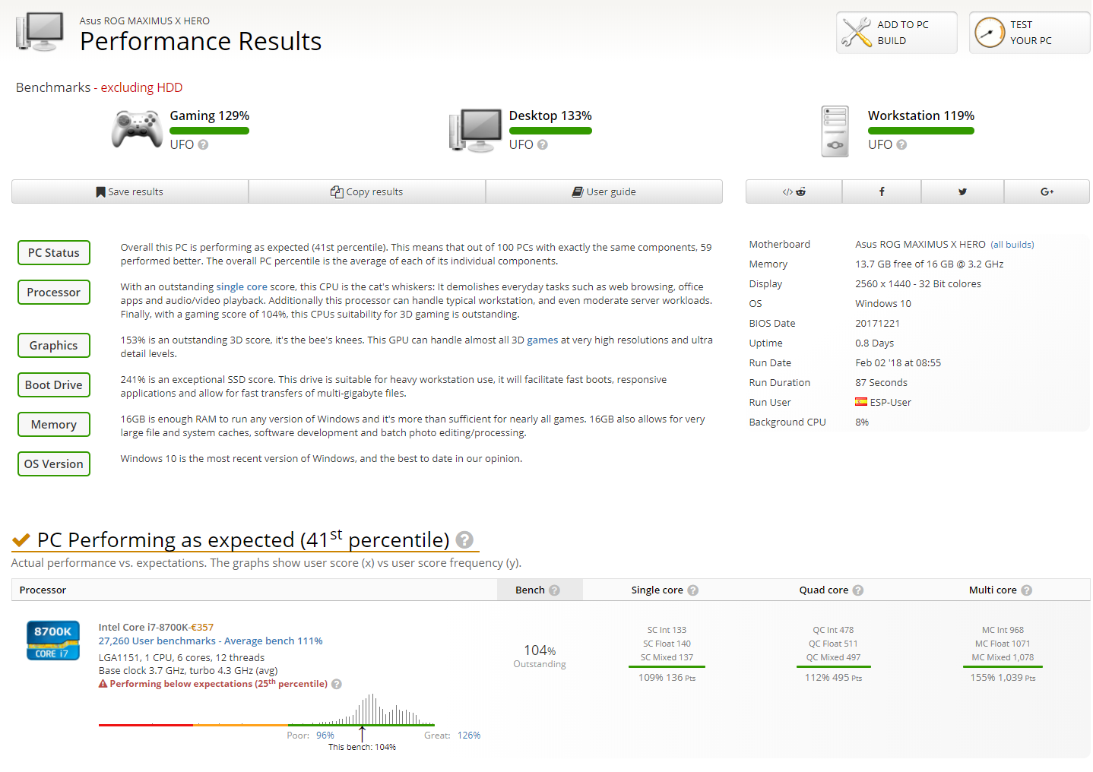Click the orange checkmark beside PC Performing
This screenshot has width=1093, height=772.
click(x=21, y=540)
